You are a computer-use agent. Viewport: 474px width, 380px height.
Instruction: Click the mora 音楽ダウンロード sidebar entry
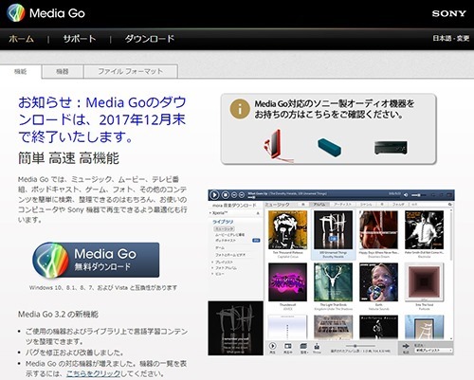(x=234, y=206)
